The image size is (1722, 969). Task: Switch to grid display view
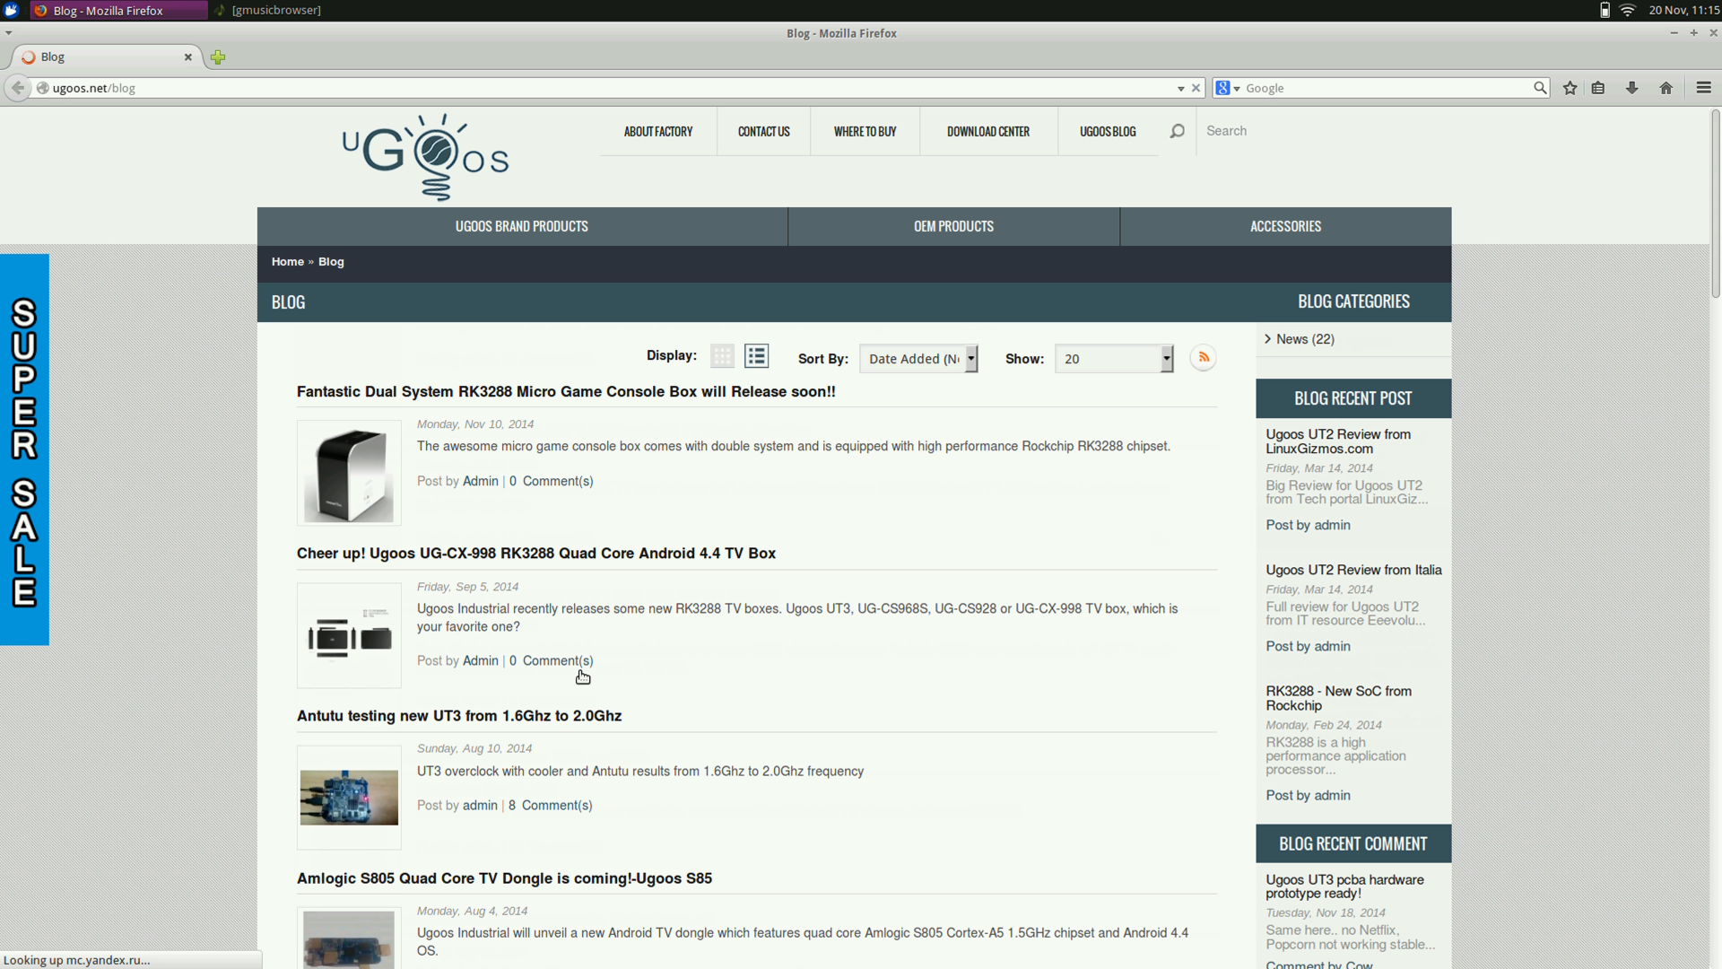pos(722,356)
